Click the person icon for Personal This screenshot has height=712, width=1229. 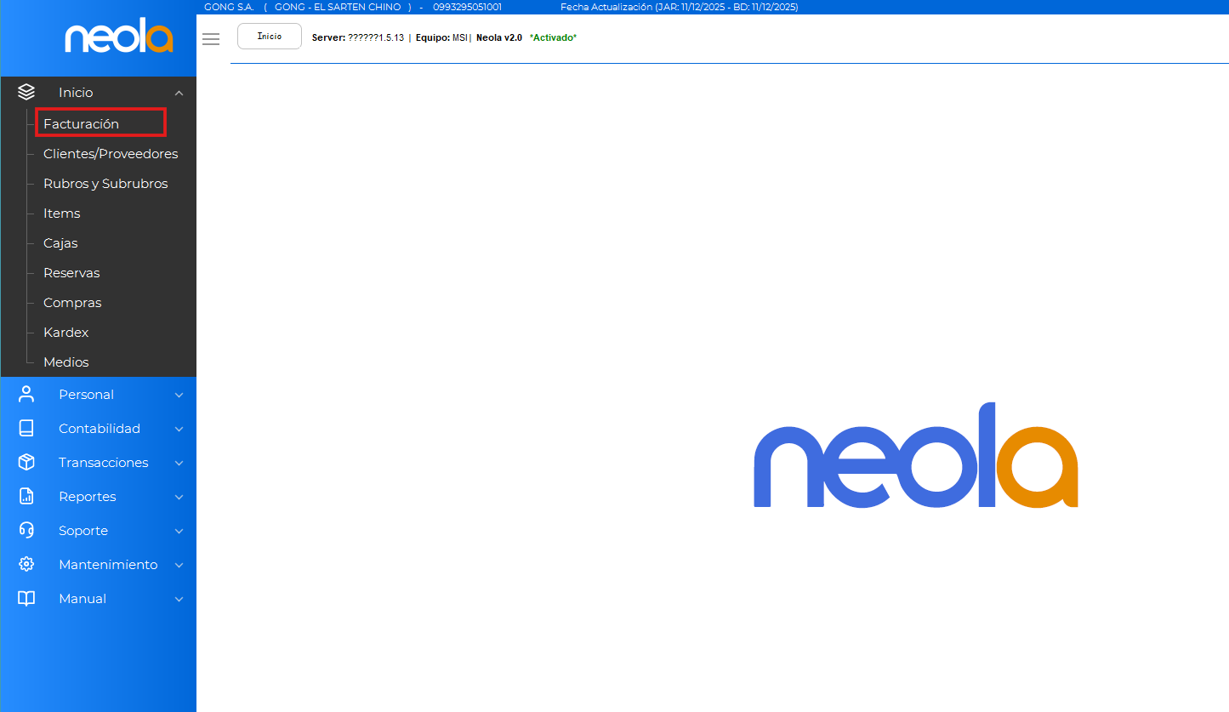(26, 394)
